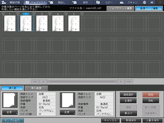Select insertion triangle between pages 2 and 3

coord(34,14)
